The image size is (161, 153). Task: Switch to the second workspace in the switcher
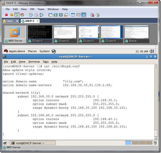pos(135,143)
